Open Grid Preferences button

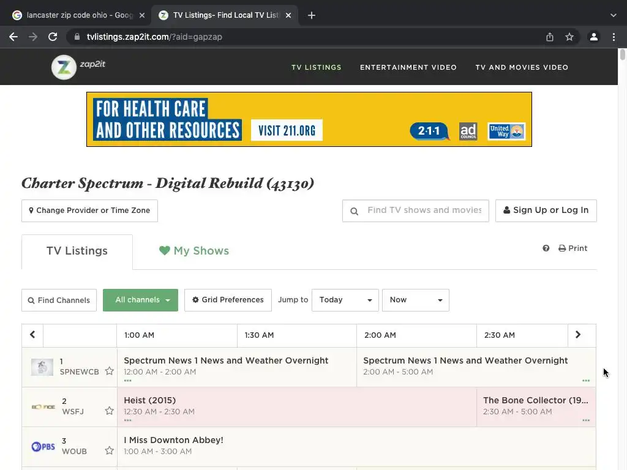[228, 300]
